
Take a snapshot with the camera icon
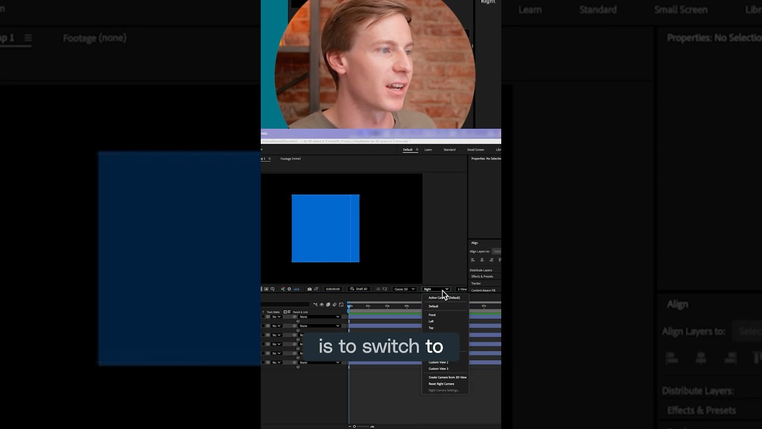310,289
